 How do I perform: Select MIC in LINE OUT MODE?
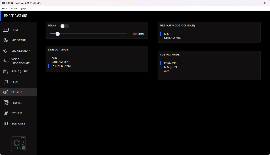(x=54, y=58)
